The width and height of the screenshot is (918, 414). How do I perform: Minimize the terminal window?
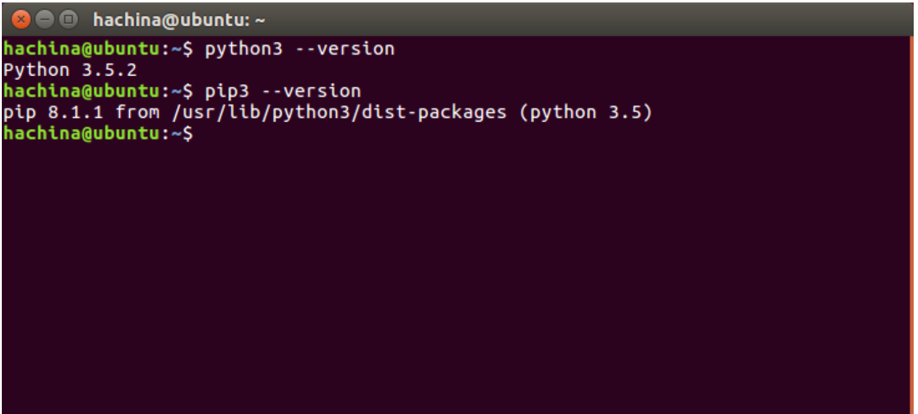pos(45,20)
